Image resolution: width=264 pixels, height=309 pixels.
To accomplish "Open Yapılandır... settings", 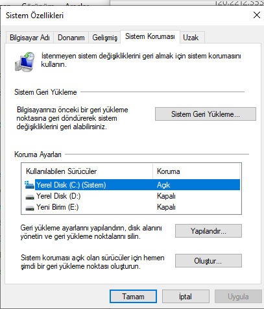I will [x=208, y=231].
